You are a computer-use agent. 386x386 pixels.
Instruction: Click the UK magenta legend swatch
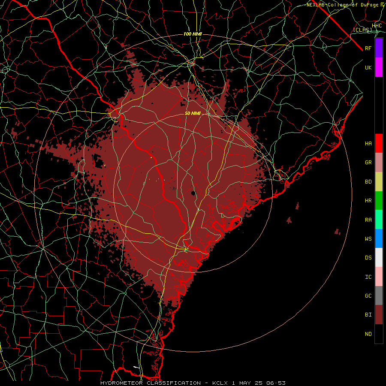[379, 67]
